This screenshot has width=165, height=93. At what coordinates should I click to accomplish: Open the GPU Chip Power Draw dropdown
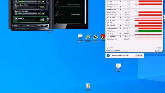(120, 15)
